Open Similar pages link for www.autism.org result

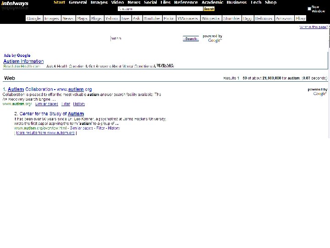(46, 104)
